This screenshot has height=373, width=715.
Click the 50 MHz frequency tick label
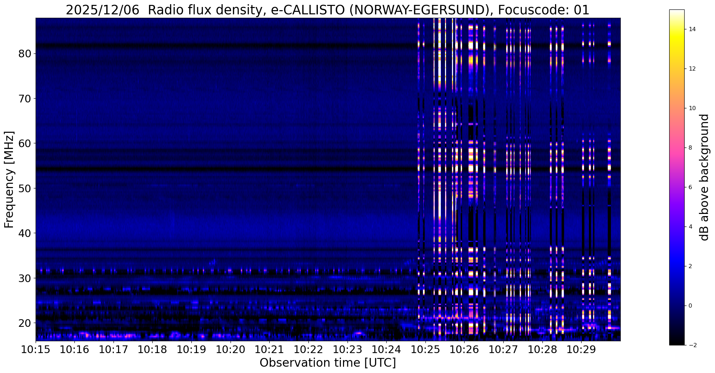(25, 188)
